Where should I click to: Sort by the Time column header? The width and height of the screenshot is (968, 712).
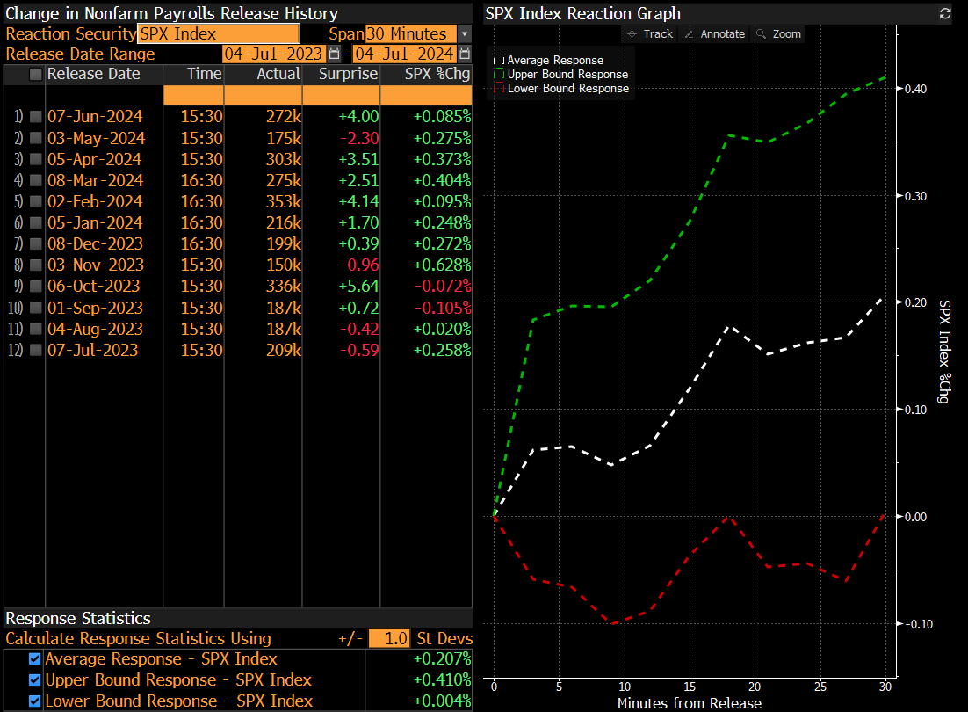pyautogui.click(x=205, y=74)
